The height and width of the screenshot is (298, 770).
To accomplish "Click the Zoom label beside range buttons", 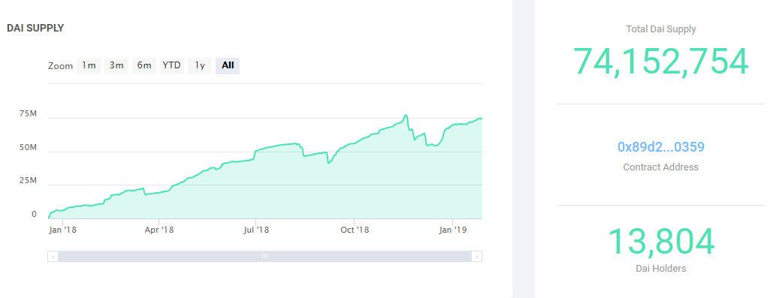I will tap(60, 66).
